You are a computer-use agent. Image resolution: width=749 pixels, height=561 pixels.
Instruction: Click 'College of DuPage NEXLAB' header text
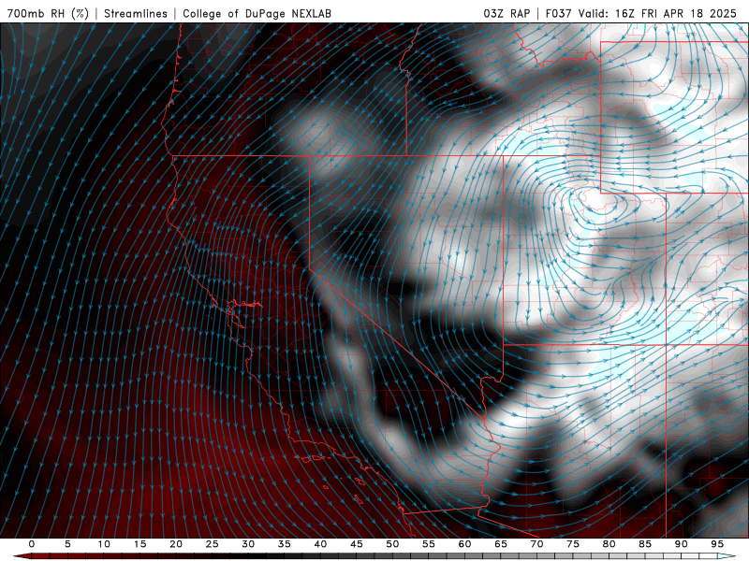click(257, 13)
